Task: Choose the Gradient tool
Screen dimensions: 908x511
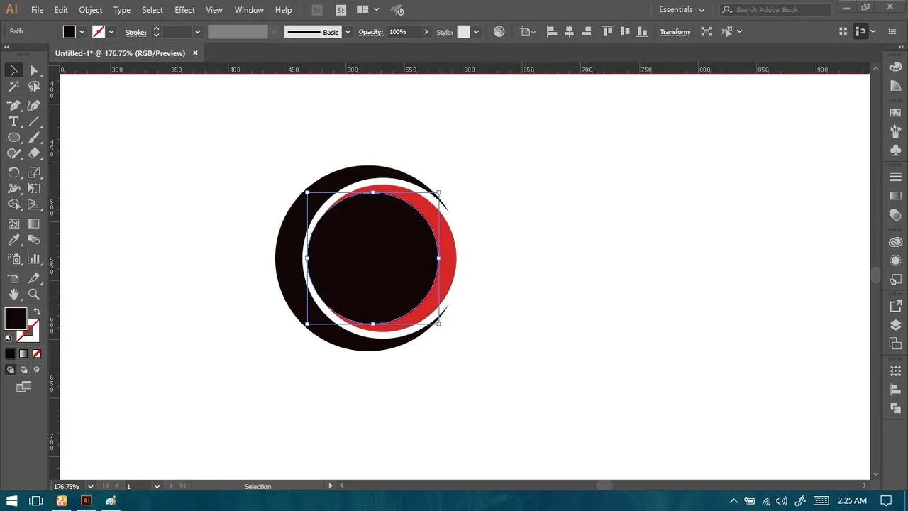Action: [34, 224]
